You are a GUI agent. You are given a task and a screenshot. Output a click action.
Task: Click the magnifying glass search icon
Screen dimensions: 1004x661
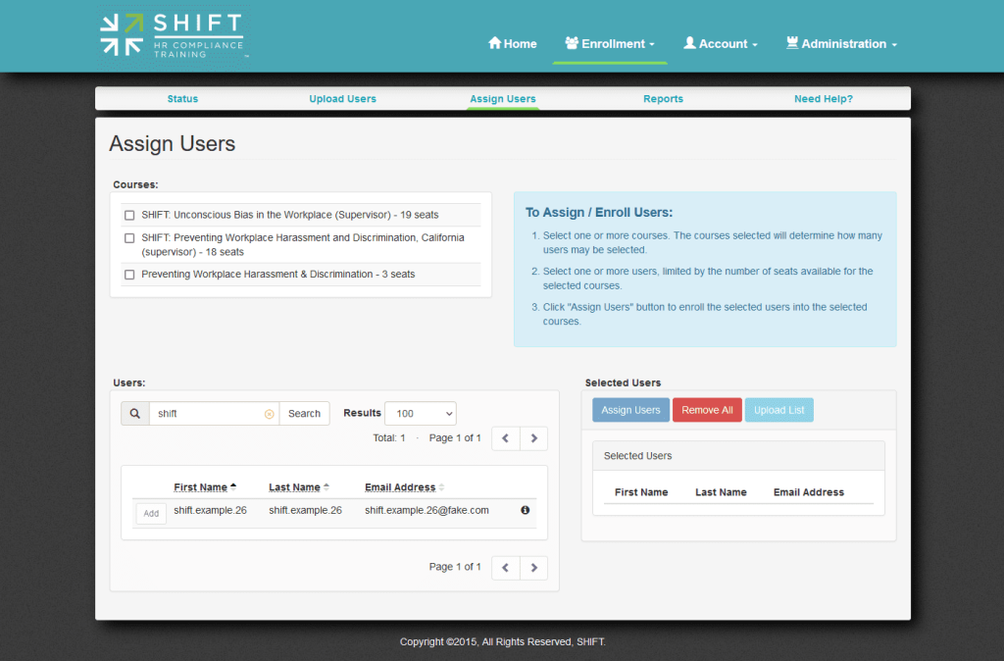pyautogui.click(x=135, y=414)
